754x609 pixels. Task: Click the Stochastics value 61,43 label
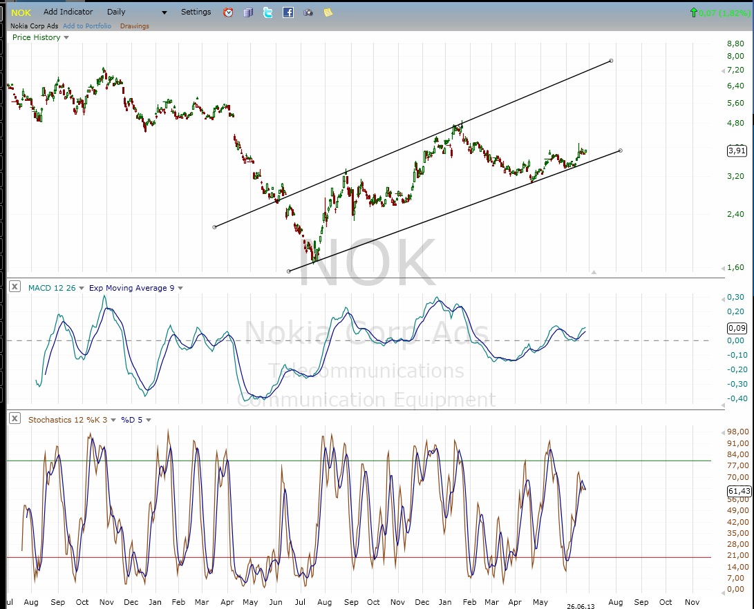[739, 491]
